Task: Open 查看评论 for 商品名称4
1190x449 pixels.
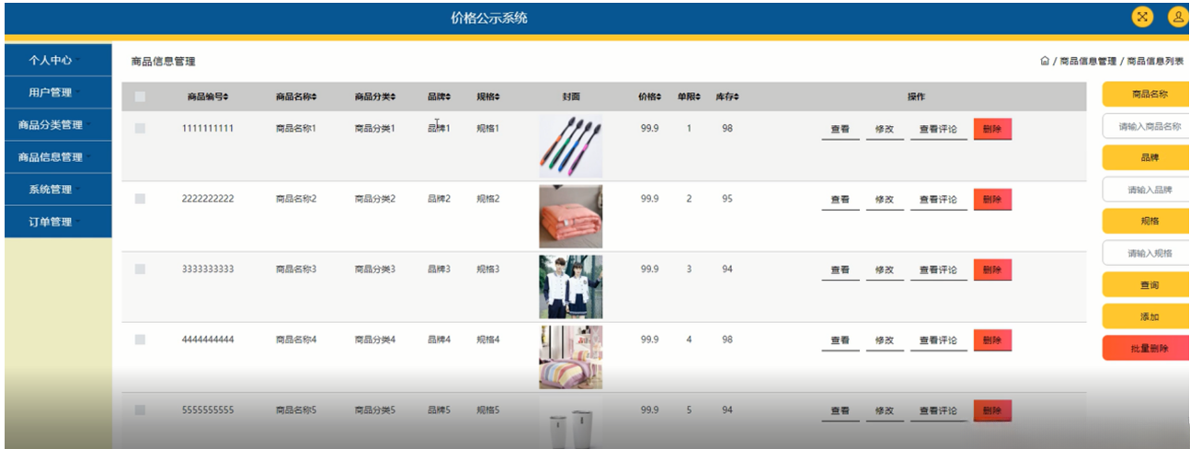Action: coord(938,340)
